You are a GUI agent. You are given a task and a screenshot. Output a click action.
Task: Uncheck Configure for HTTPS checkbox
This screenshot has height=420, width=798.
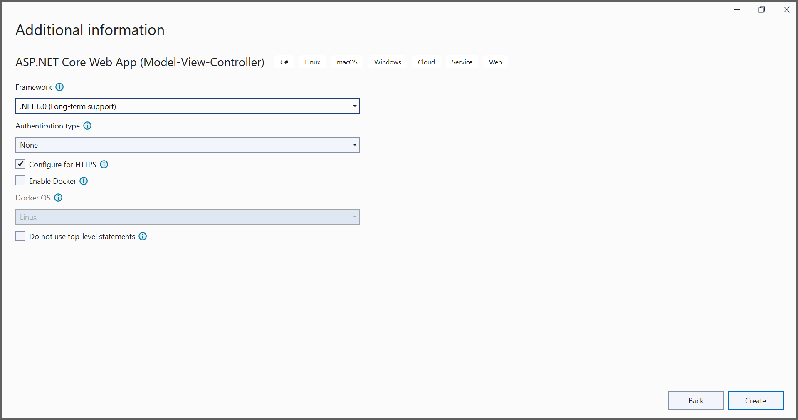20,164
